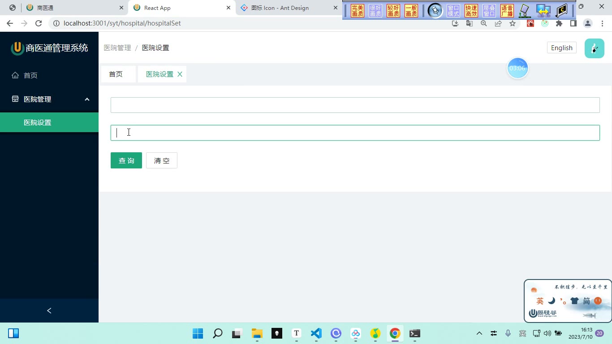The image size is (612, 344).
Task: Select 很好画质 quality in the broadcast toolbar
Action: pos(375,11)
